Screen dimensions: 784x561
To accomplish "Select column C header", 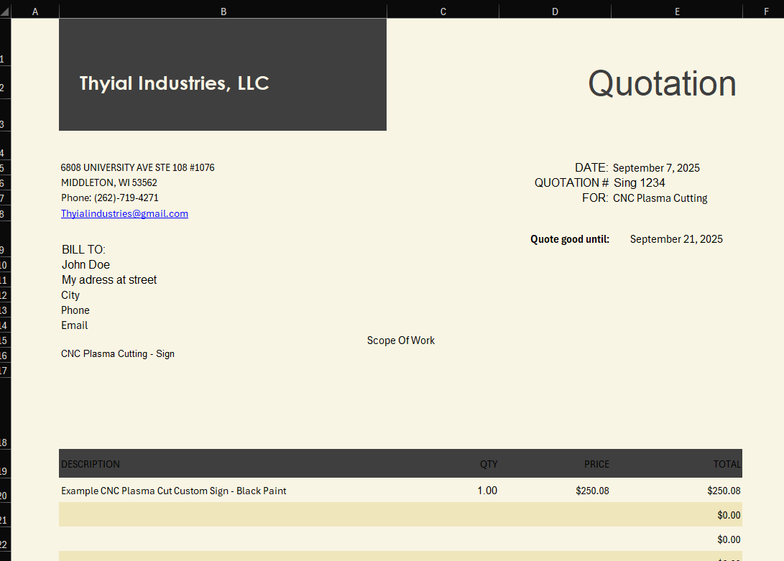I will click(443, 11).
